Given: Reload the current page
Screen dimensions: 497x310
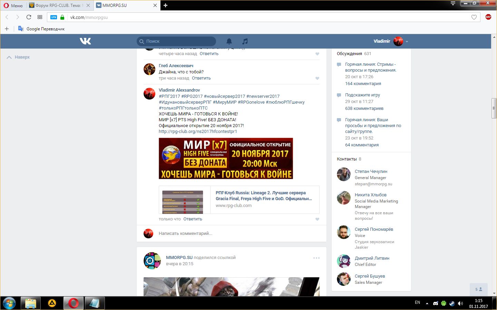Looking at the screenshot, I should [29, 17].
